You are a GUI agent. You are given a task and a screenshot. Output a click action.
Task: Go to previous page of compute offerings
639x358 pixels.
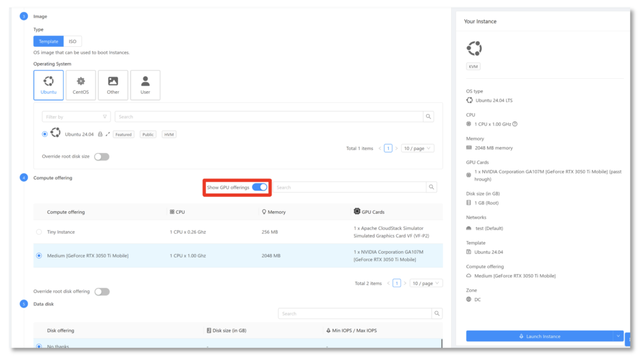click(388, 283)
